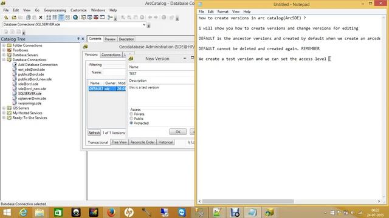
Task: Click the Pan tool icon
Action: pos(136,18)
